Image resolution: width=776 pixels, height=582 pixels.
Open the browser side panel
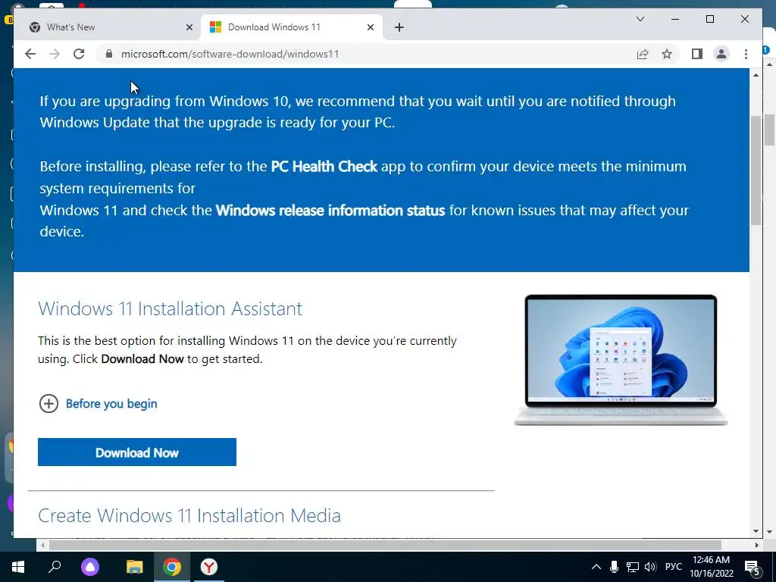pyautogui.click(x=697, y=54)
